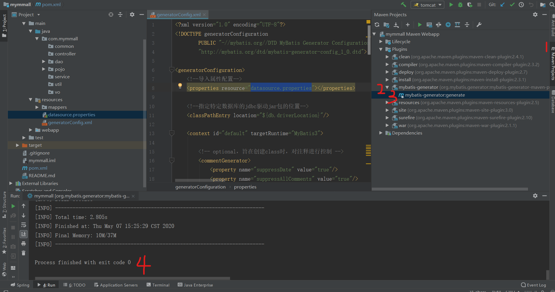The image size is (555, 292).
Task: Open the Spring tool window tab
Action: coord(20,285)
